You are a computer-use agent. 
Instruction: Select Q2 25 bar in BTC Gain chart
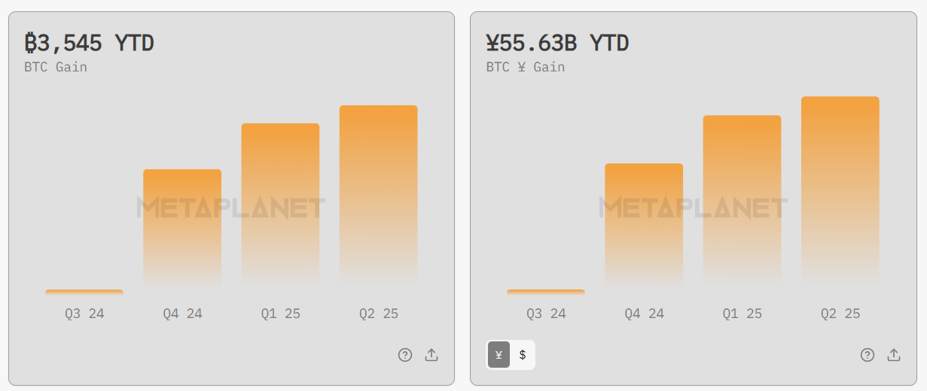pyautogui.click(x=378, y=194)
